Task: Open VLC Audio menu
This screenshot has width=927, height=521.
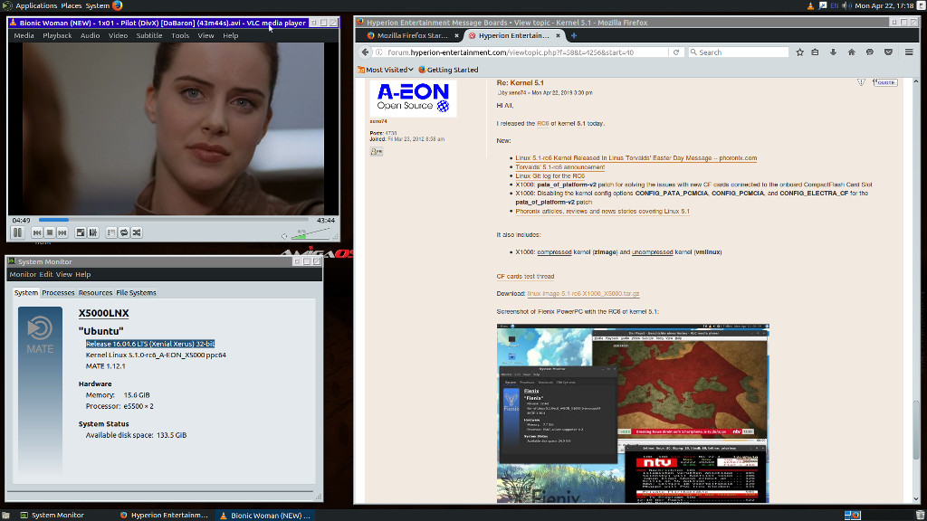Action: [x=90, y=35]
